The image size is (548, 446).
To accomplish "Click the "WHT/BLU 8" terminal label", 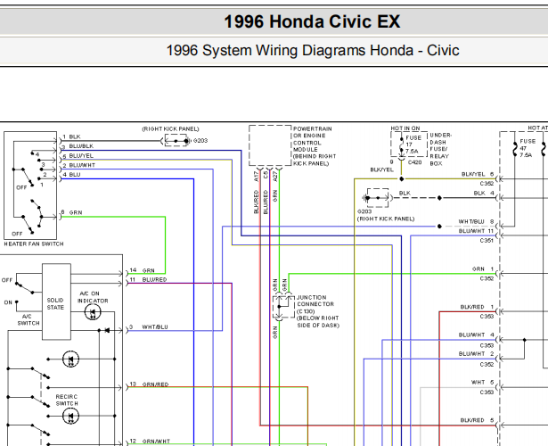I will pos(476,221).
